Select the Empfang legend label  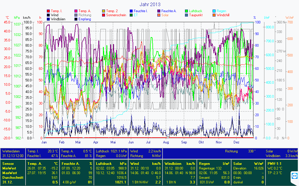[x=85, y=19]
